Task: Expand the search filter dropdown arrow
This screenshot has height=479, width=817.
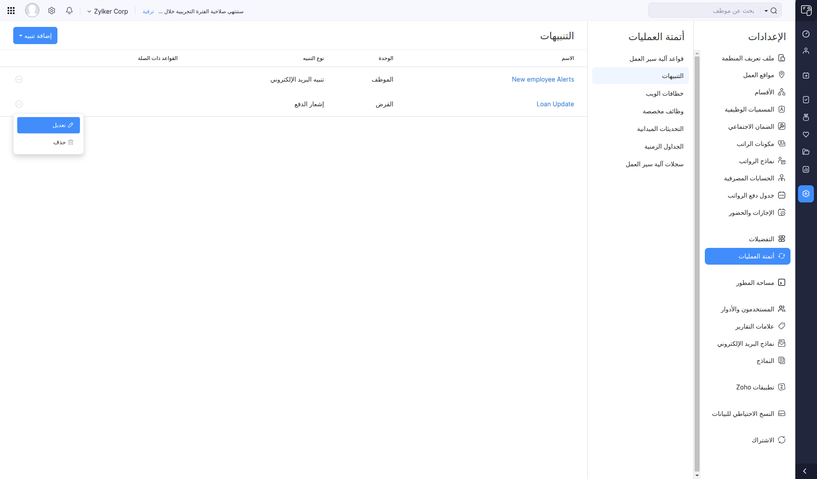Action: pos(766,11)
